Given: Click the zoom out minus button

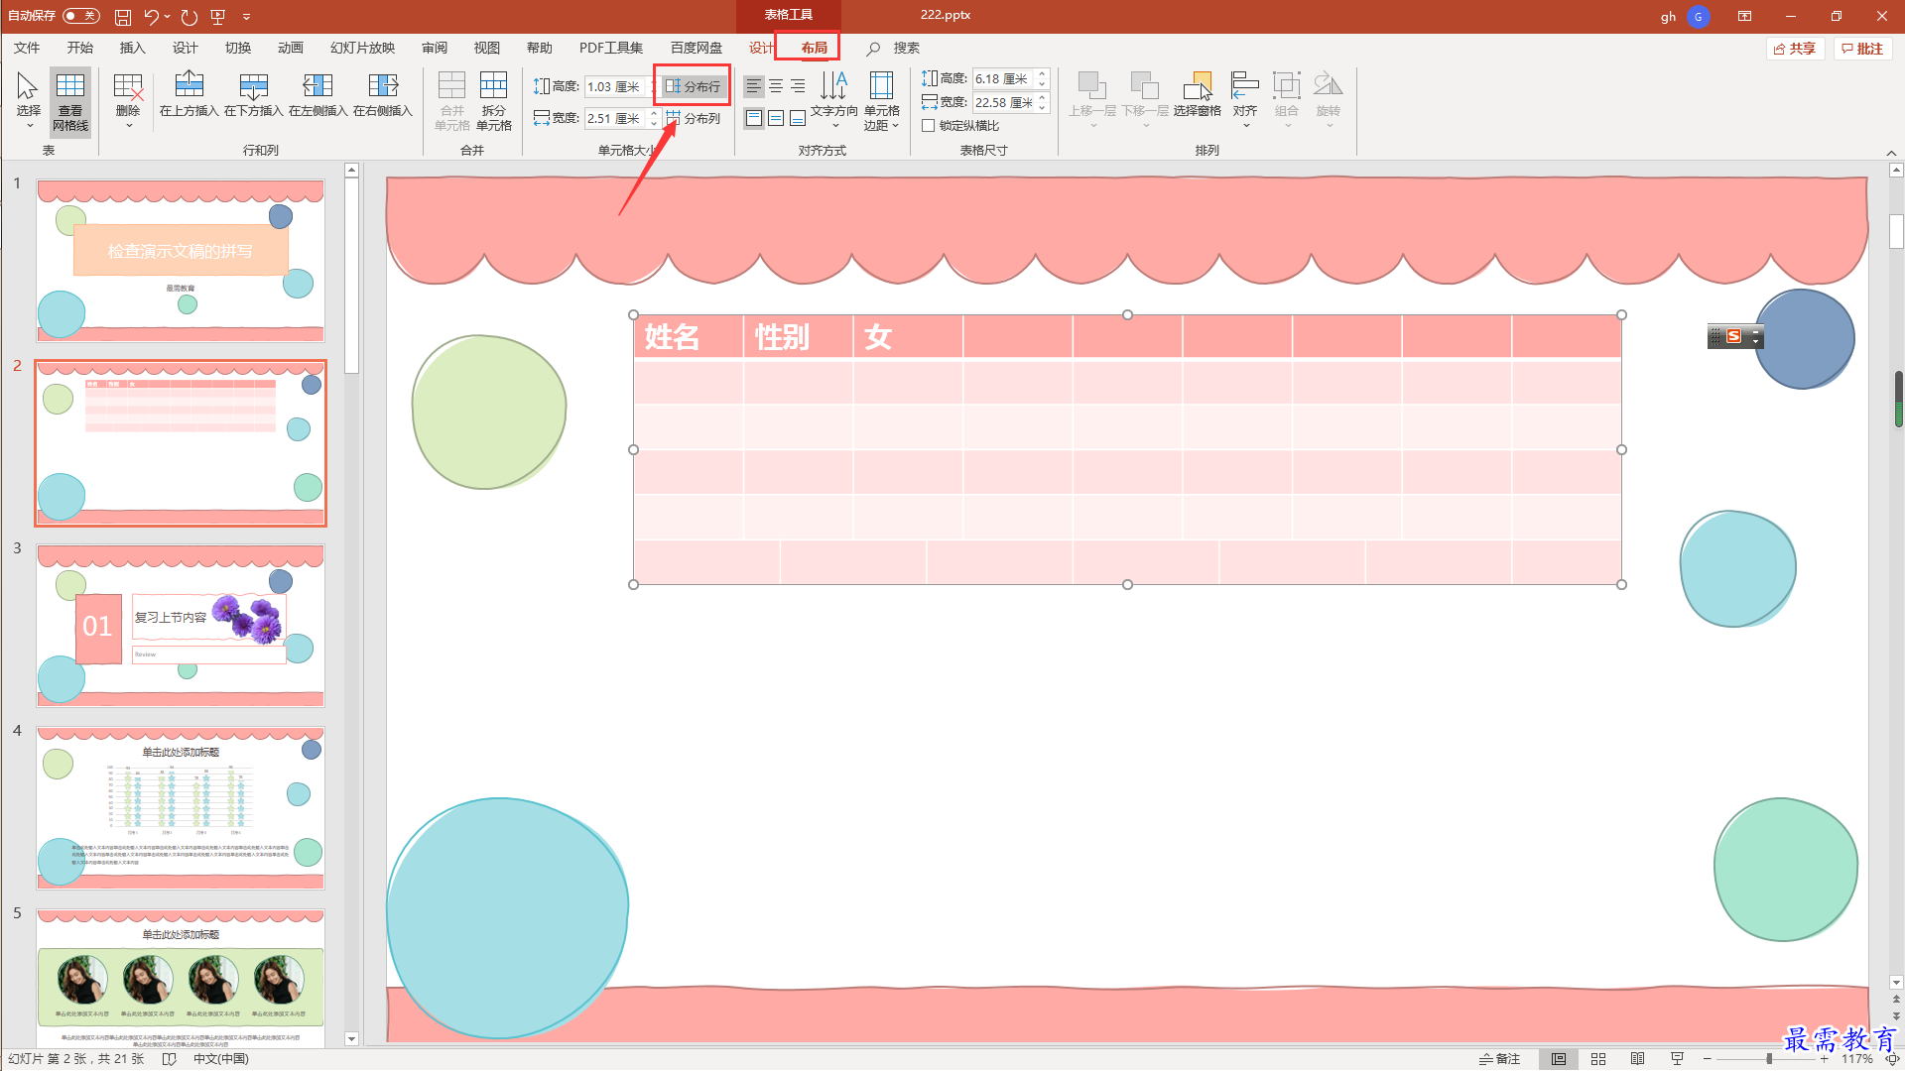Looking at the screenshot, I should [x=1708, y=1059].
